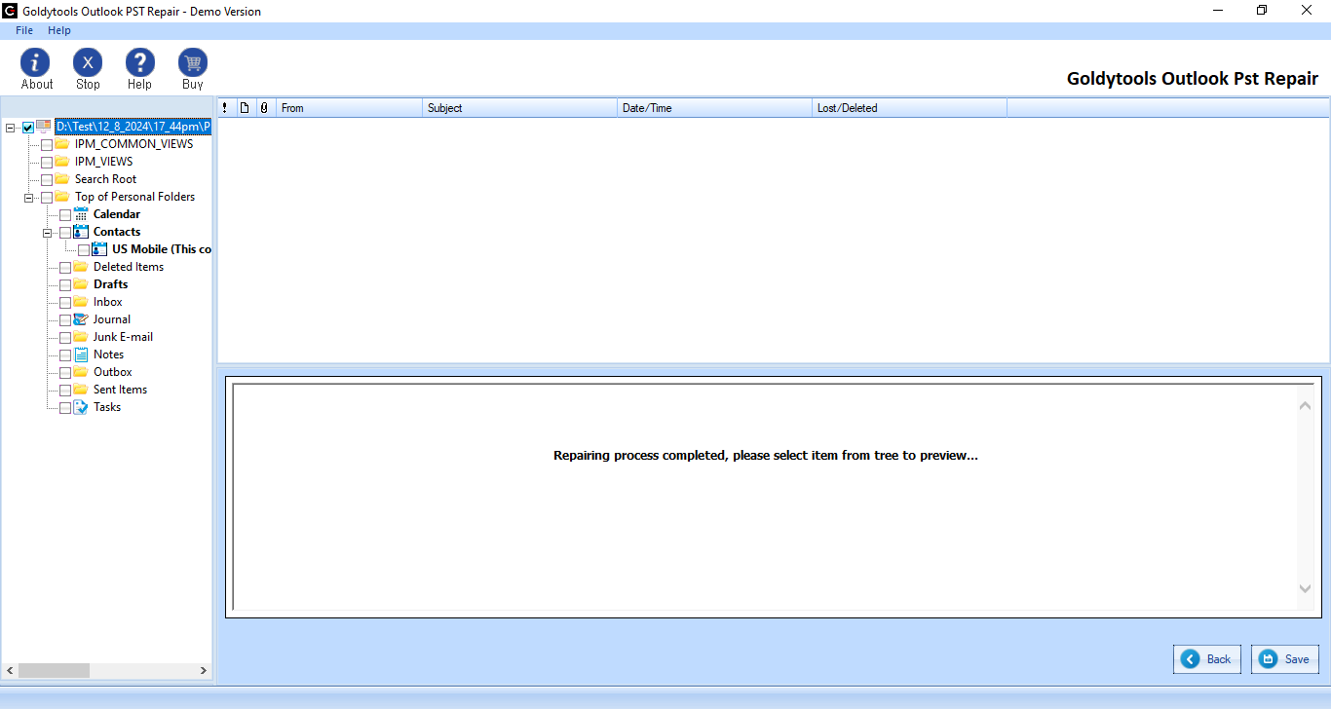Select the Notes folder label
Image resolution: width=1331 pixels, height=709 pixels.
[109, 354]
